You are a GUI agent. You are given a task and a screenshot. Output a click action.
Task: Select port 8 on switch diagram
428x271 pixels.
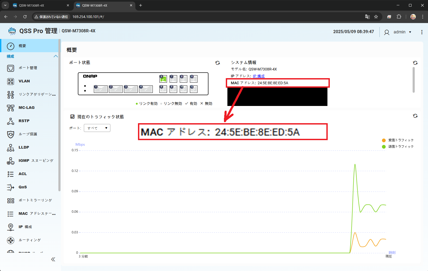coord(173,89)
